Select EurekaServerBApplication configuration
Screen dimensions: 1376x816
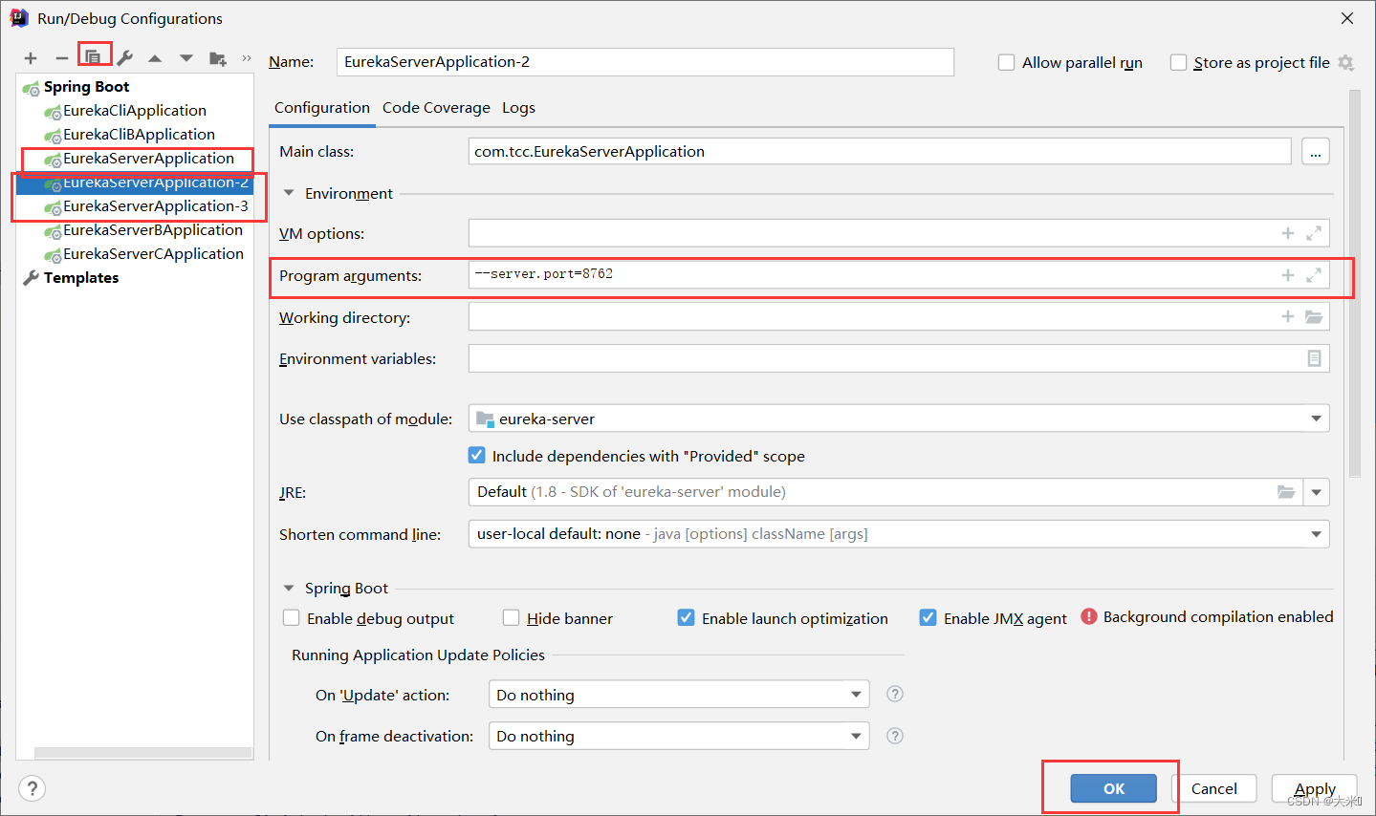pos(153,230)
